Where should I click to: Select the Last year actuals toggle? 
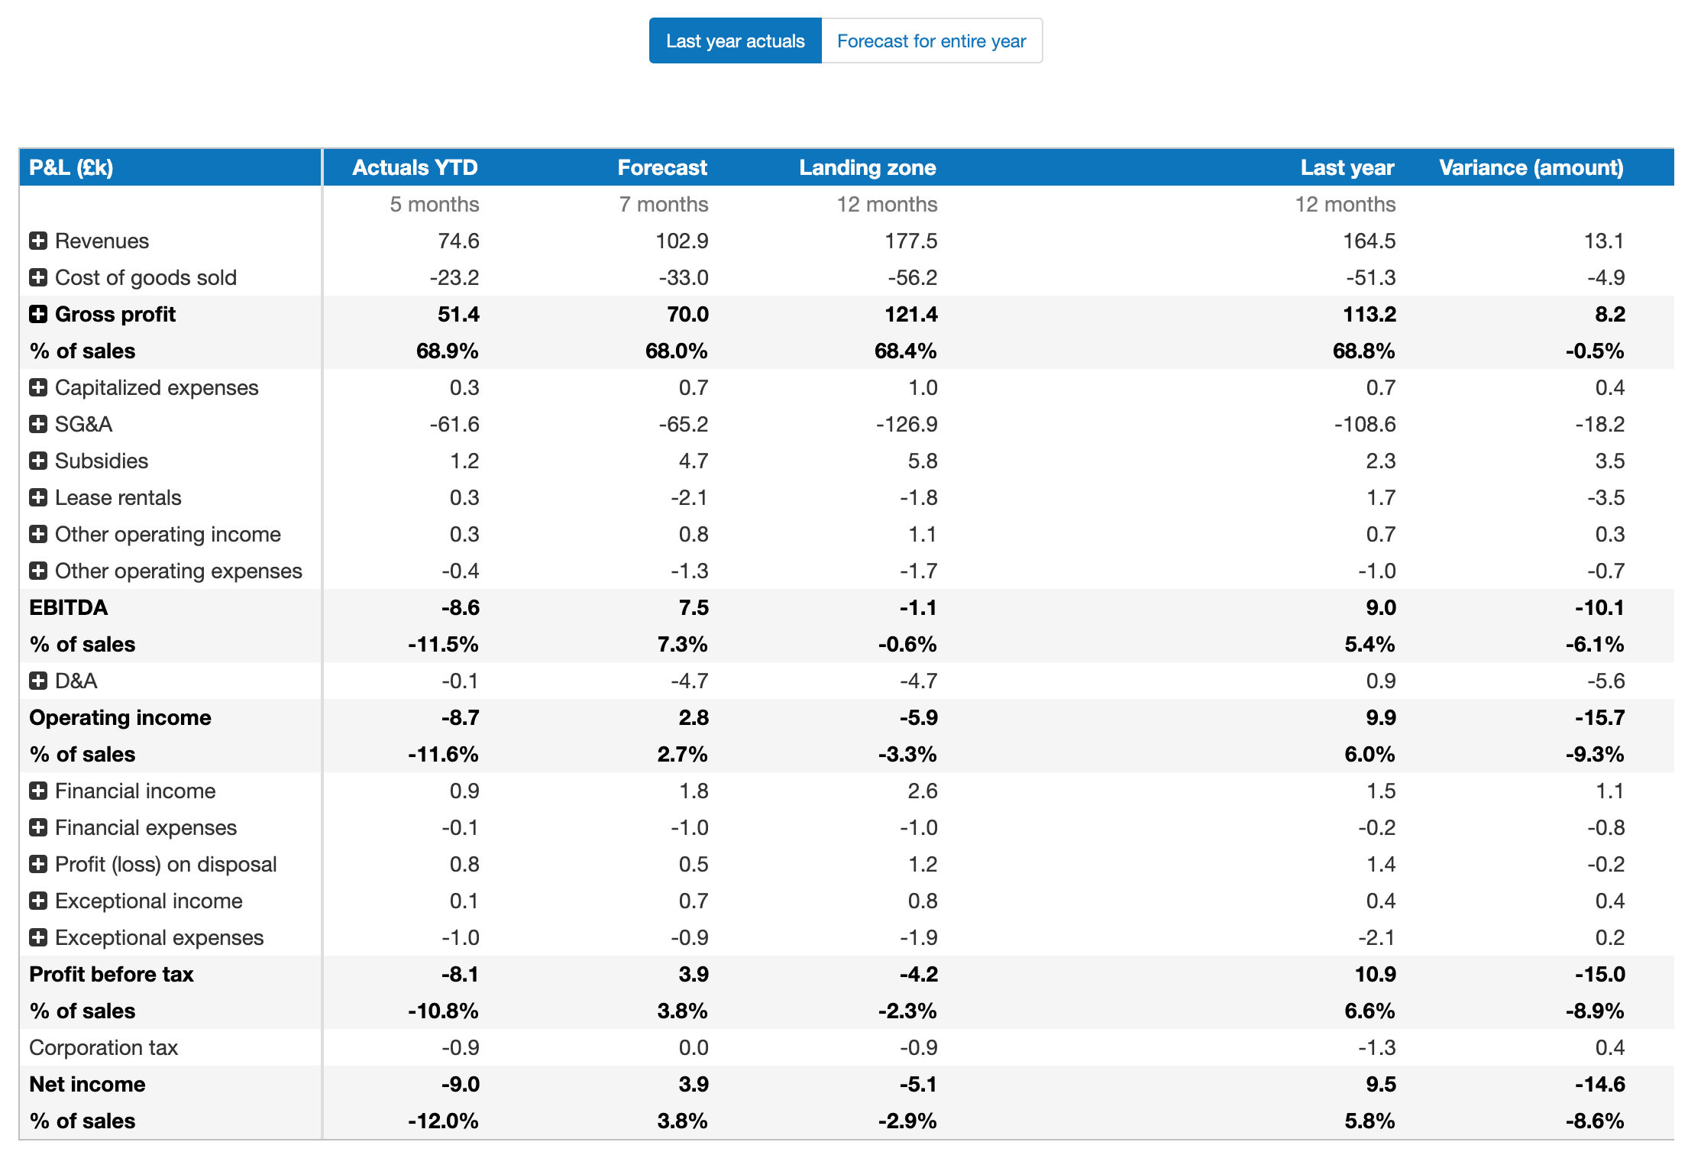(735, 41)
